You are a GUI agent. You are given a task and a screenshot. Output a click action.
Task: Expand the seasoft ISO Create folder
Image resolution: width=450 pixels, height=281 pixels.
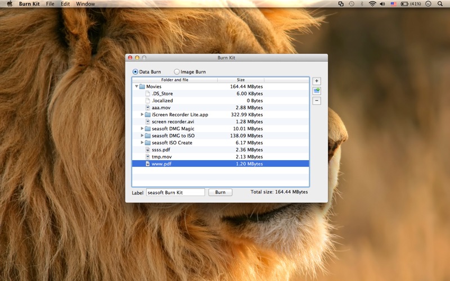[x=142, y=143]
